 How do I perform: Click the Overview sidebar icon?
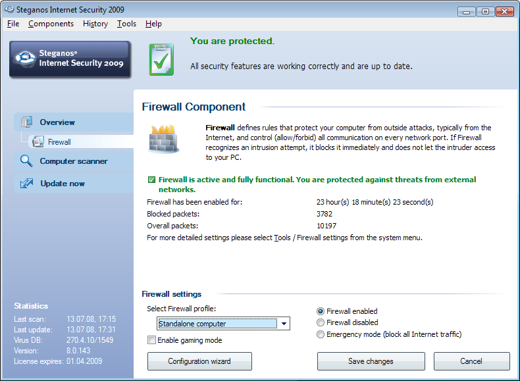coord(26,122)
